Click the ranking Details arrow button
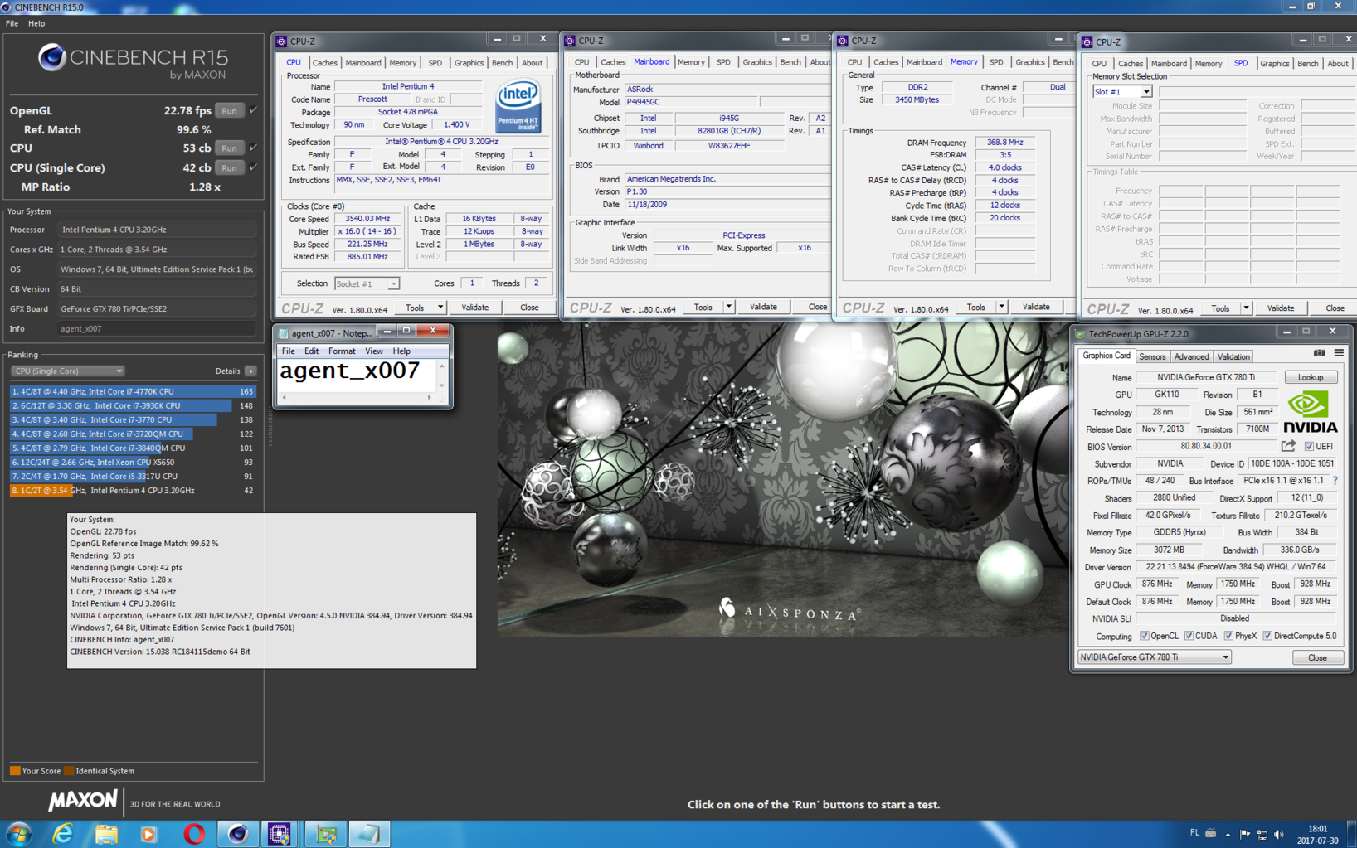Image resolution: width=1357 pixels, height=848 pixels. [250, 371]
